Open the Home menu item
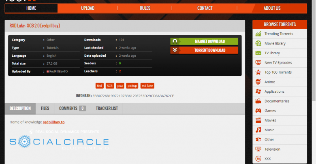Viewport: 316px width, 164px height. (31, 8)
